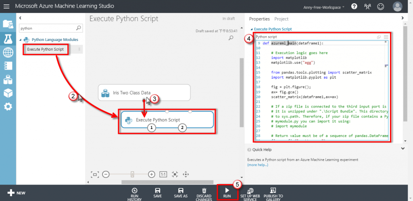Screen dimensions: 413x201
Task: Zoom in with the plus button
Action: tap(152, 174)
